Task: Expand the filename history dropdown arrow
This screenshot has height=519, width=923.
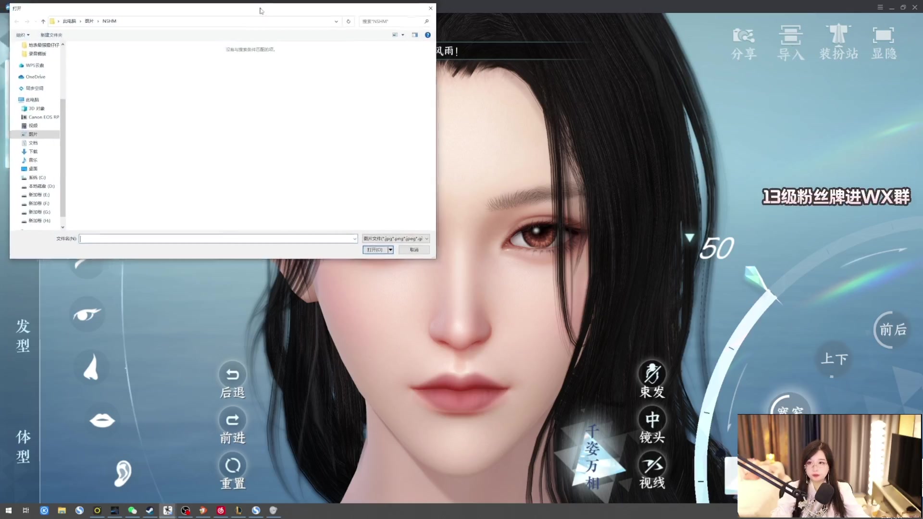Action: 355,239
